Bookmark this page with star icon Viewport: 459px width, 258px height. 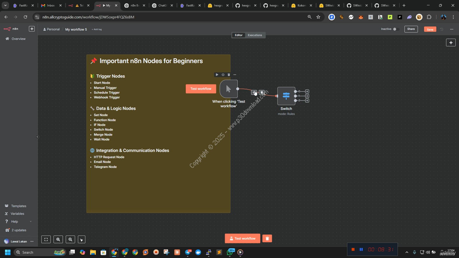[318, 17]
